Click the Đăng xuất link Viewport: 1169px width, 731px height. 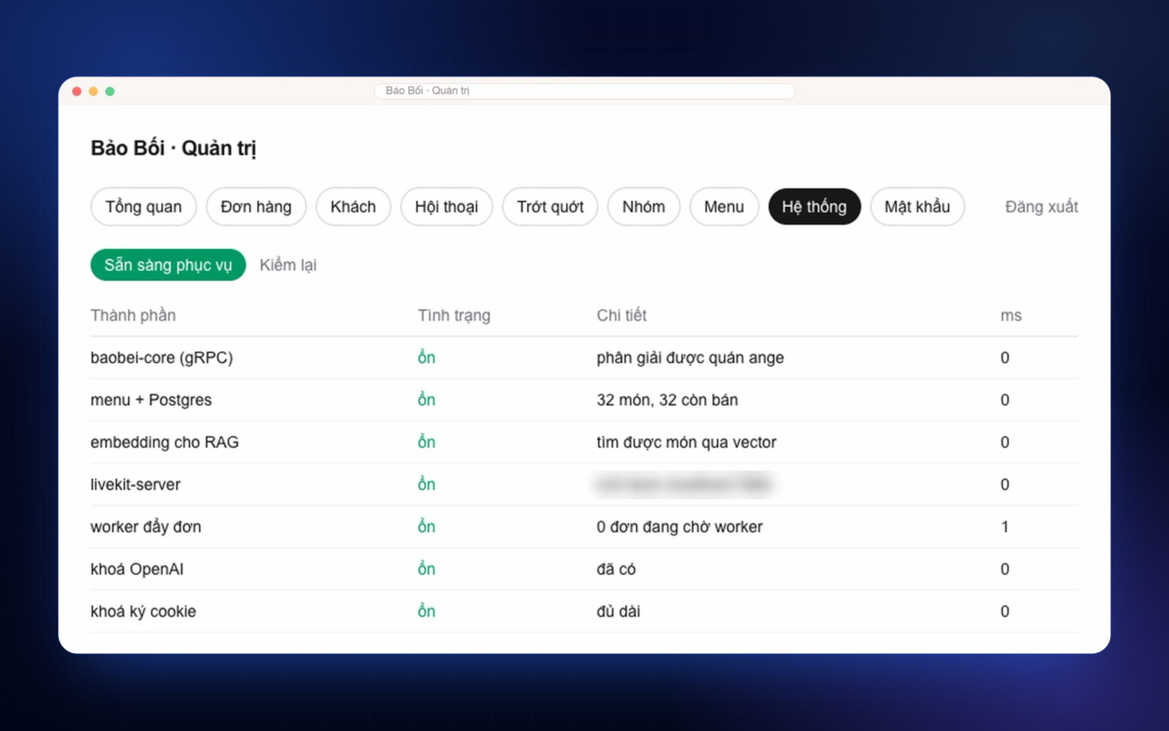(x=1042, y=207)
